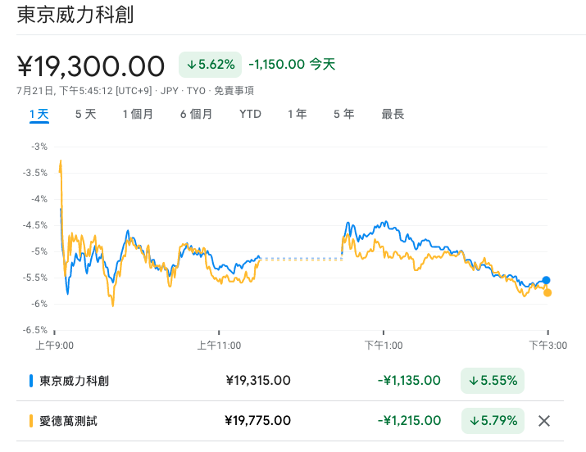Click the 5.62% down arrow badge
The image size is (586, 452).
[x=210, y=65]
